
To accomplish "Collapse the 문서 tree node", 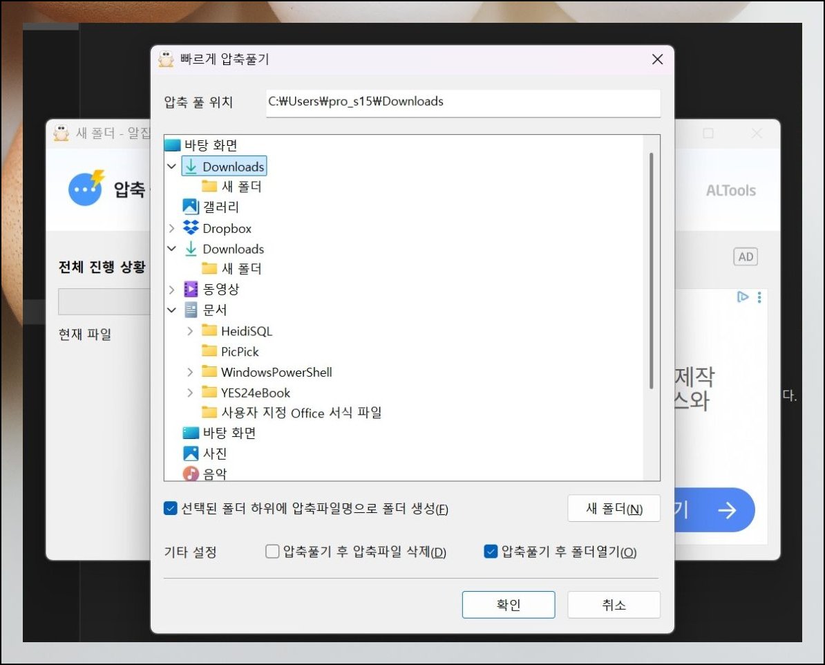I will 171,310.
